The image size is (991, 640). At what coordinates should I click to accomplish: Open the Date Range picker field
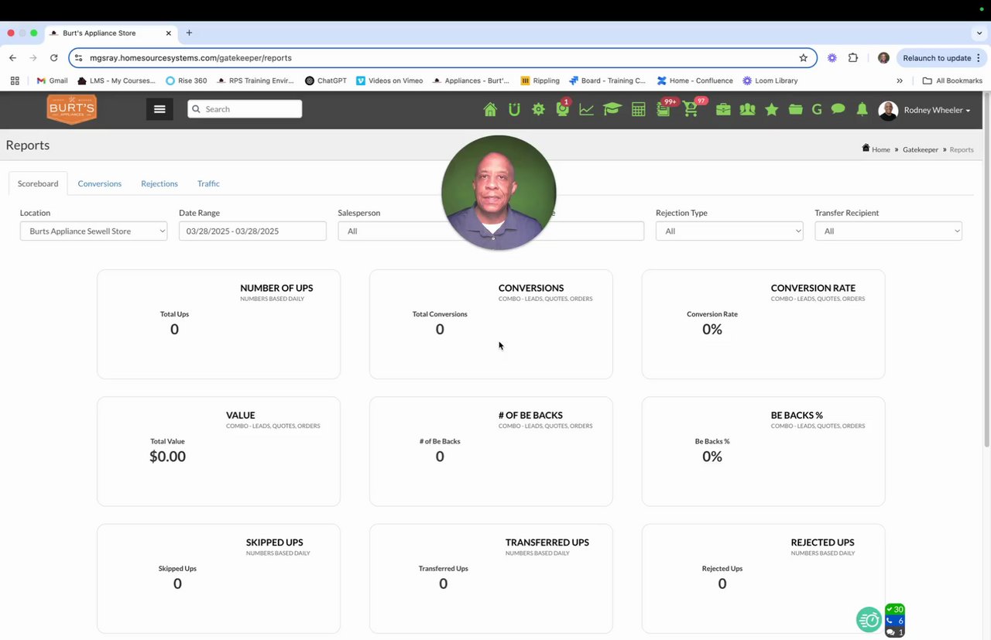tap(252, 231)
